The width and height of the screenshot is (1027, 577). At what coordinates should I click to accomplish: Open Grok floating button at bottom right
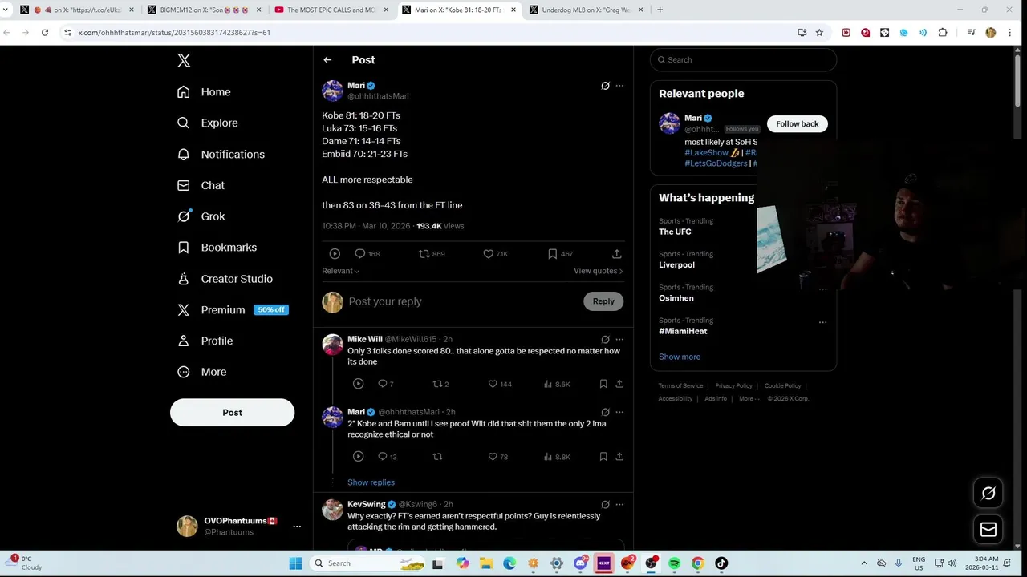(x=988, y=494)
